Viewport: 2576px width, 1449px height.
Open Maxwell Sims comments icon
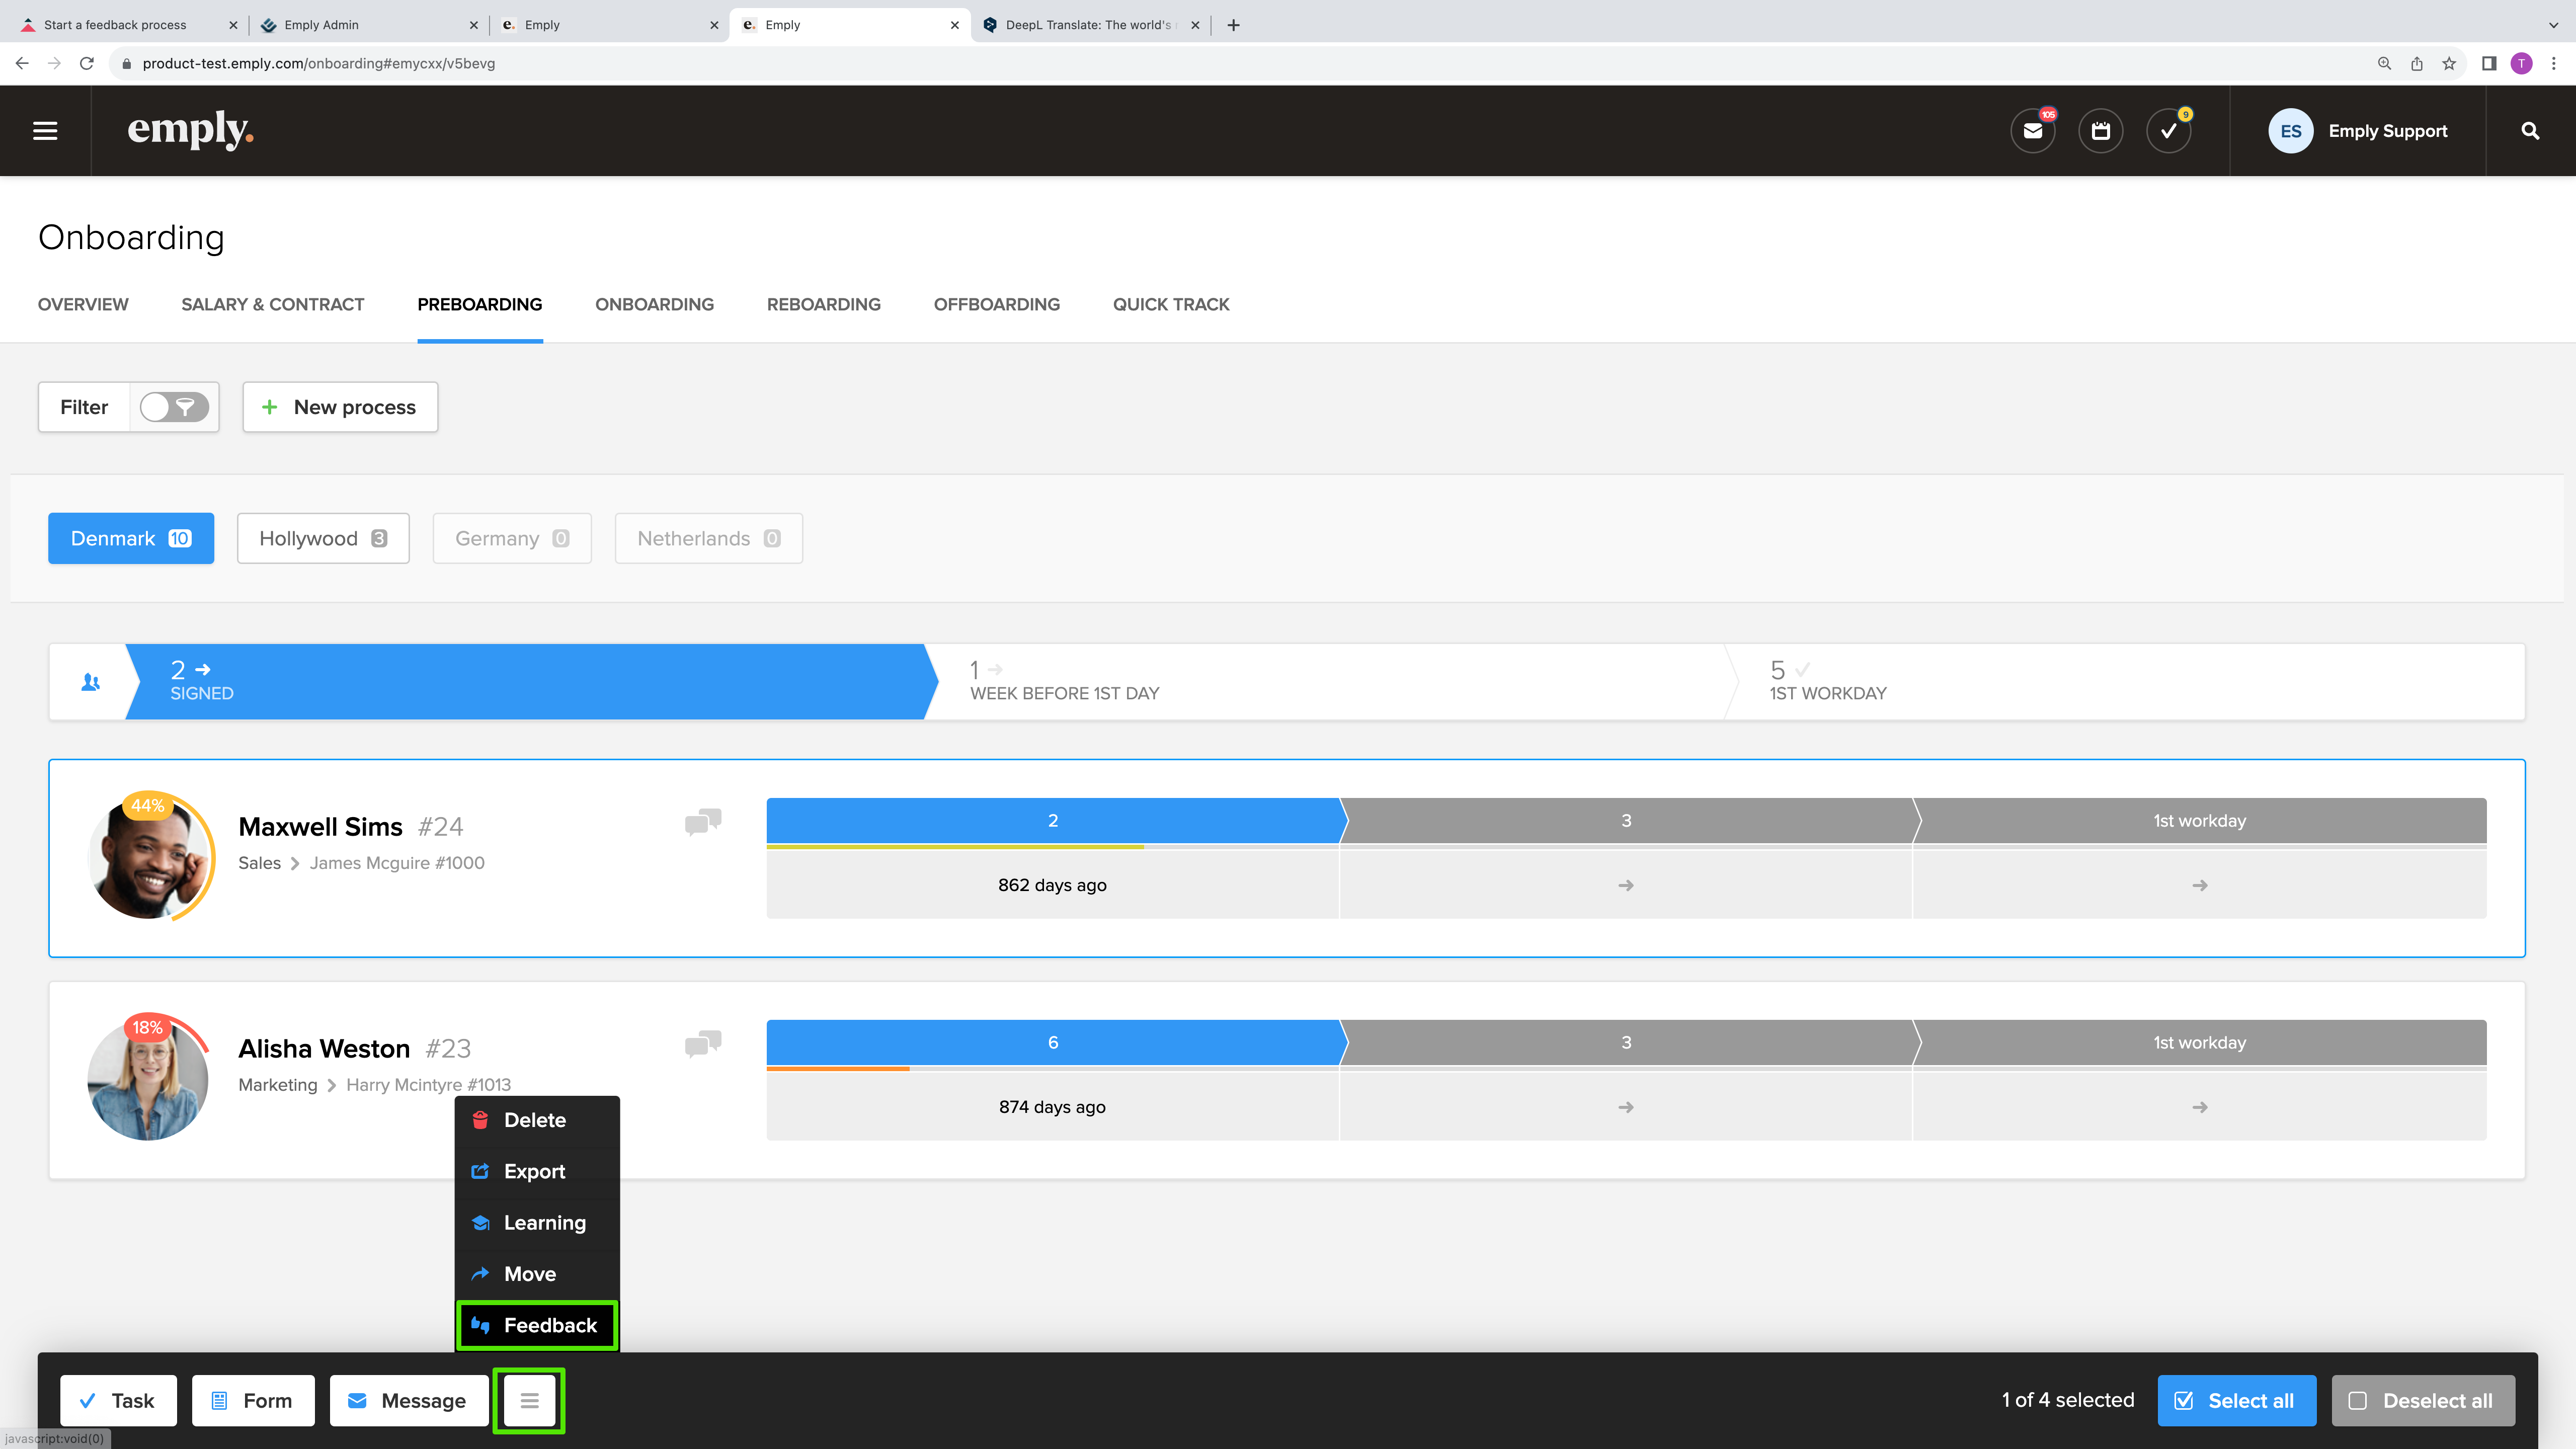[703, 822]
